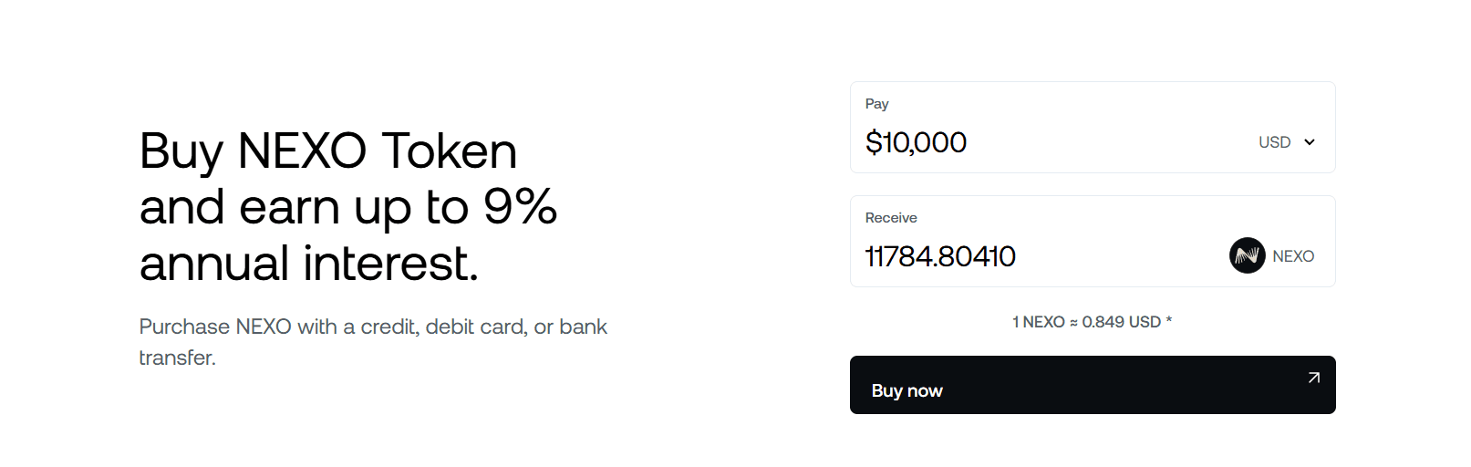This screenshot has width=1471, height=467.
Task: Click the 'annual interest.' heading line
Action: [x=308, y=264]
